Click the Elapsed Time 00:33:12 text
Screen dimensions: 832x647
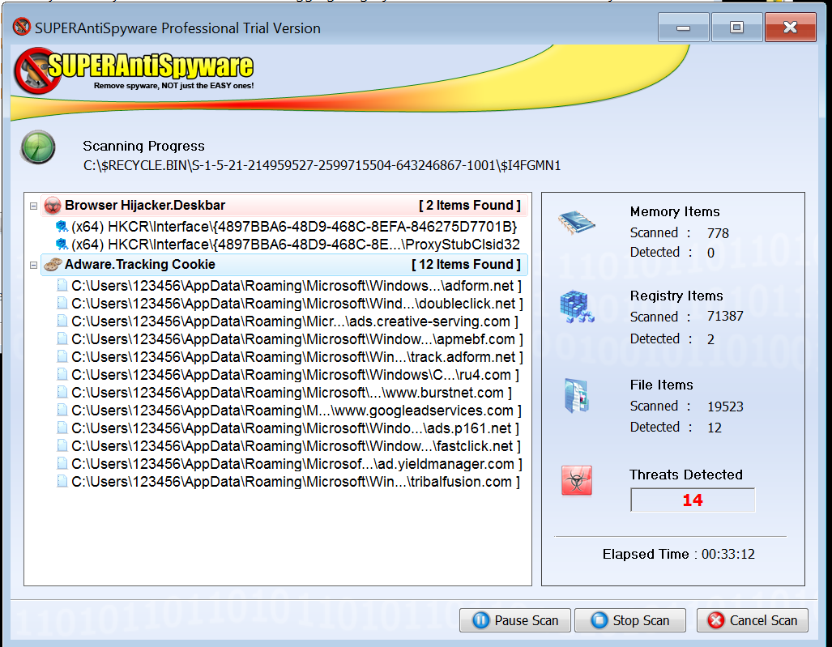[679, 554]
